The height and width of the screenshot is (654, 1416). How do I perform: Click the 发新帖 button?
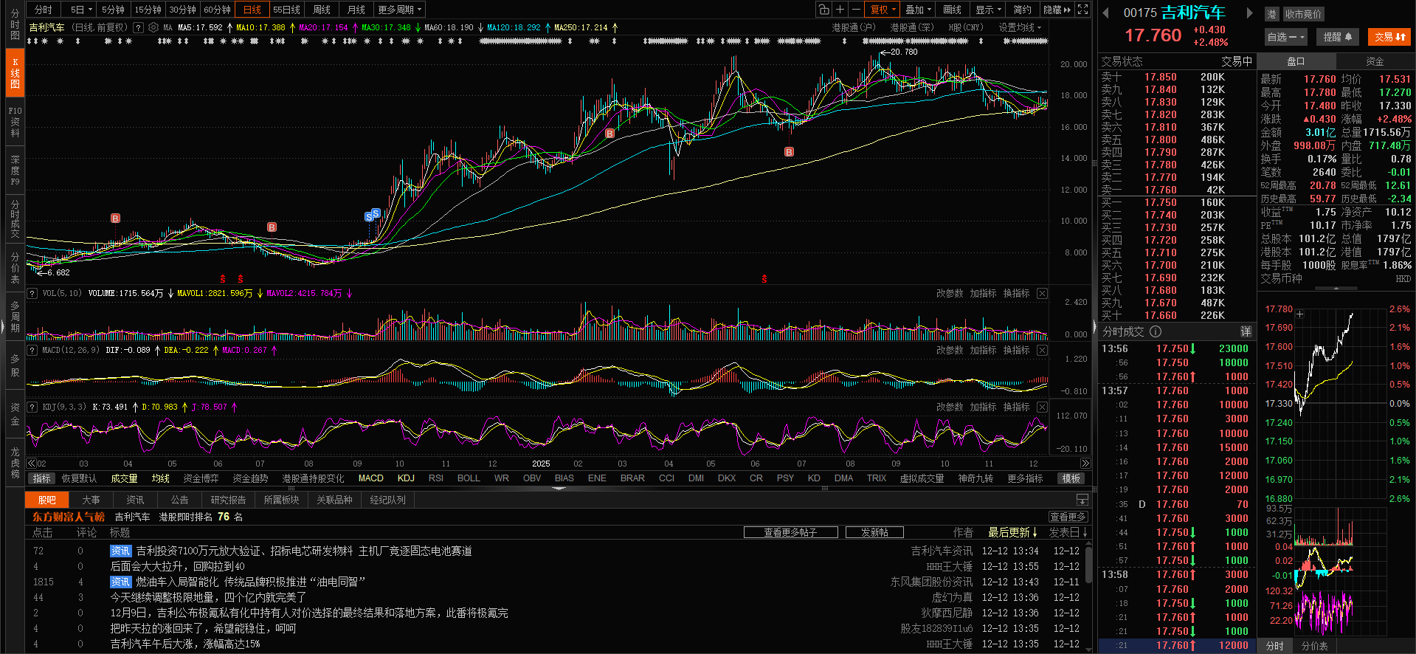pyautogui.click(x=874, y=532)
